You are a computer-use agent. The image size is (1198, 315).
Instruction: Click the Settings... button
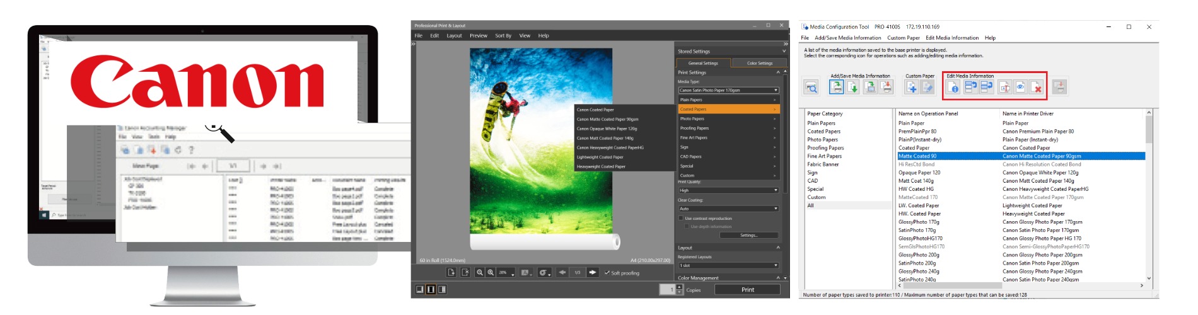(748, 235)
